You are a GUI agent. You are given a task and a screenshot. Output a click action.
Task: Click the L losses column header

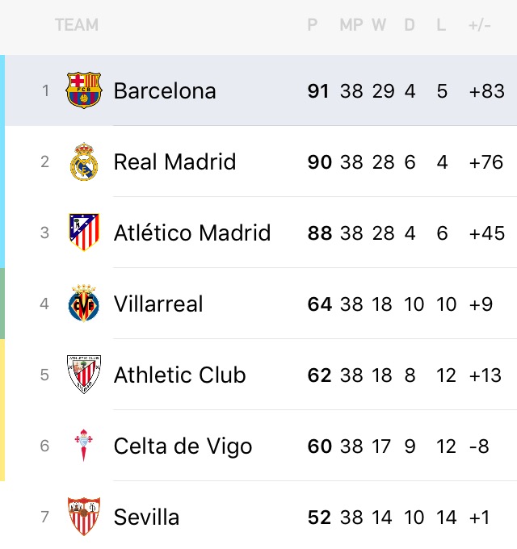pyautogui.click(x=441, y=25)
